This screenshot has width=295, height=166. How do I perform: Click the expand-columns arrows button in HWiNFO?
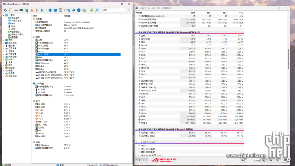pyautogui.click(x=138, y=160)
